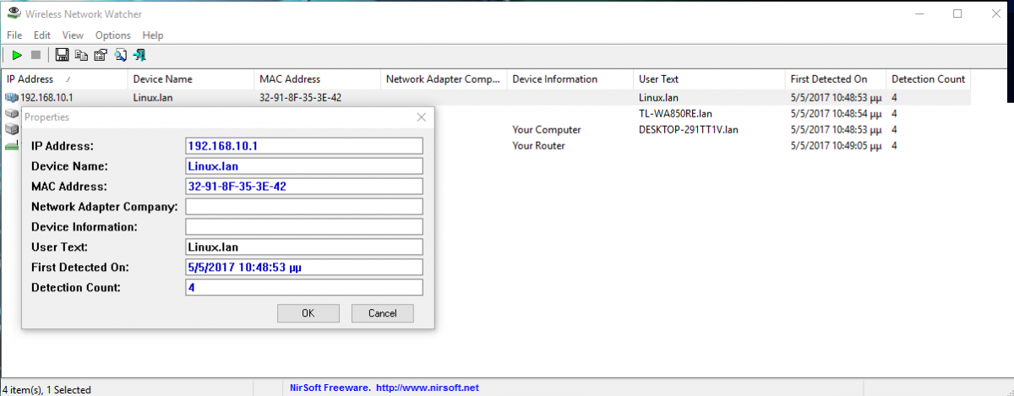Open the toolbar Properties icon
Screen dimensions: 1014x396
[100, 55]
